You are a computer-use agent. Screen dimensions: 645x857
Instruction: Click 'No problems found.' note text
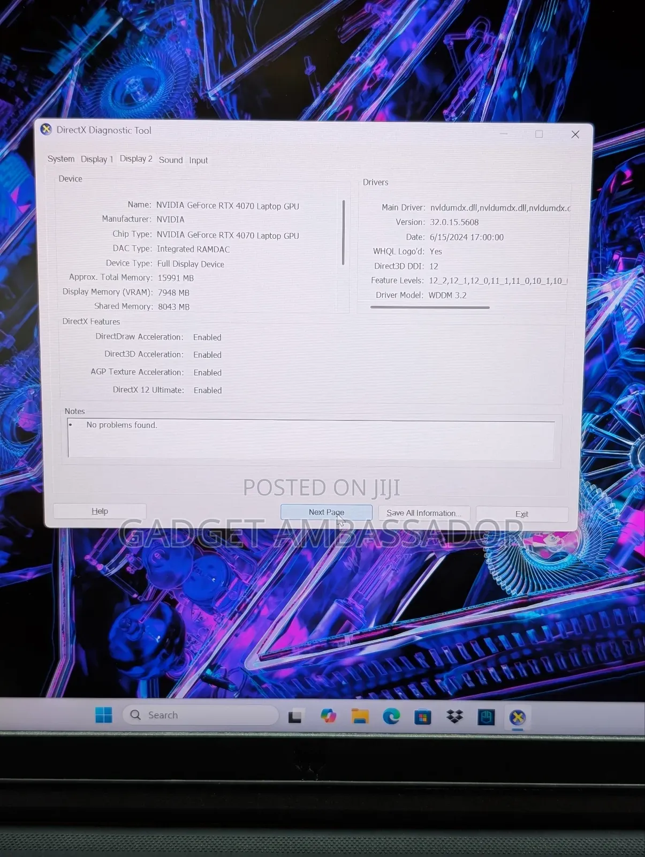pyautogui.click(x=122, y=425)
